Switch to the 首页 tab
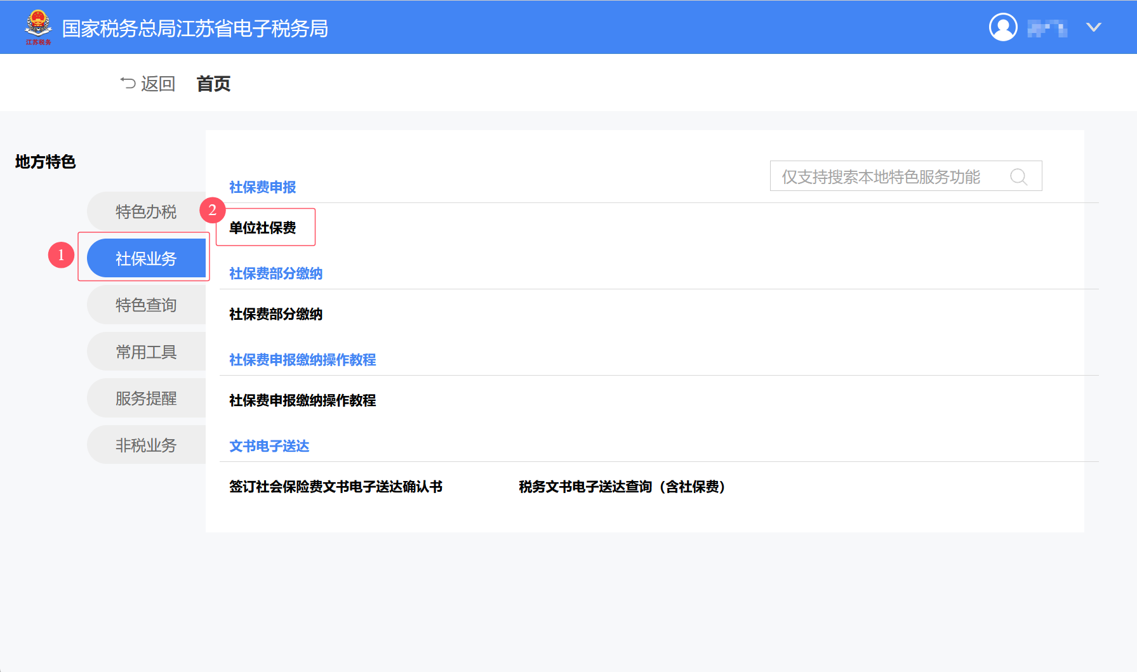 click(x=213, y=83)
